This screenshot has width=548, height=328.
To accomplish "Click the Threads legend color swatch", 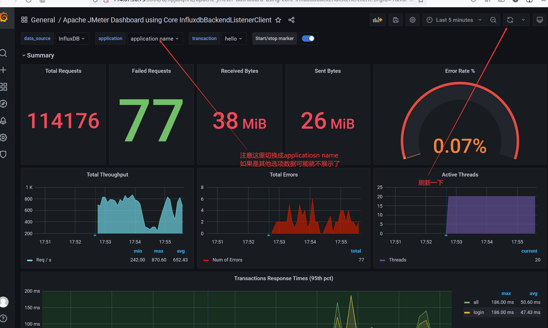I will click(x=382, y=260).
